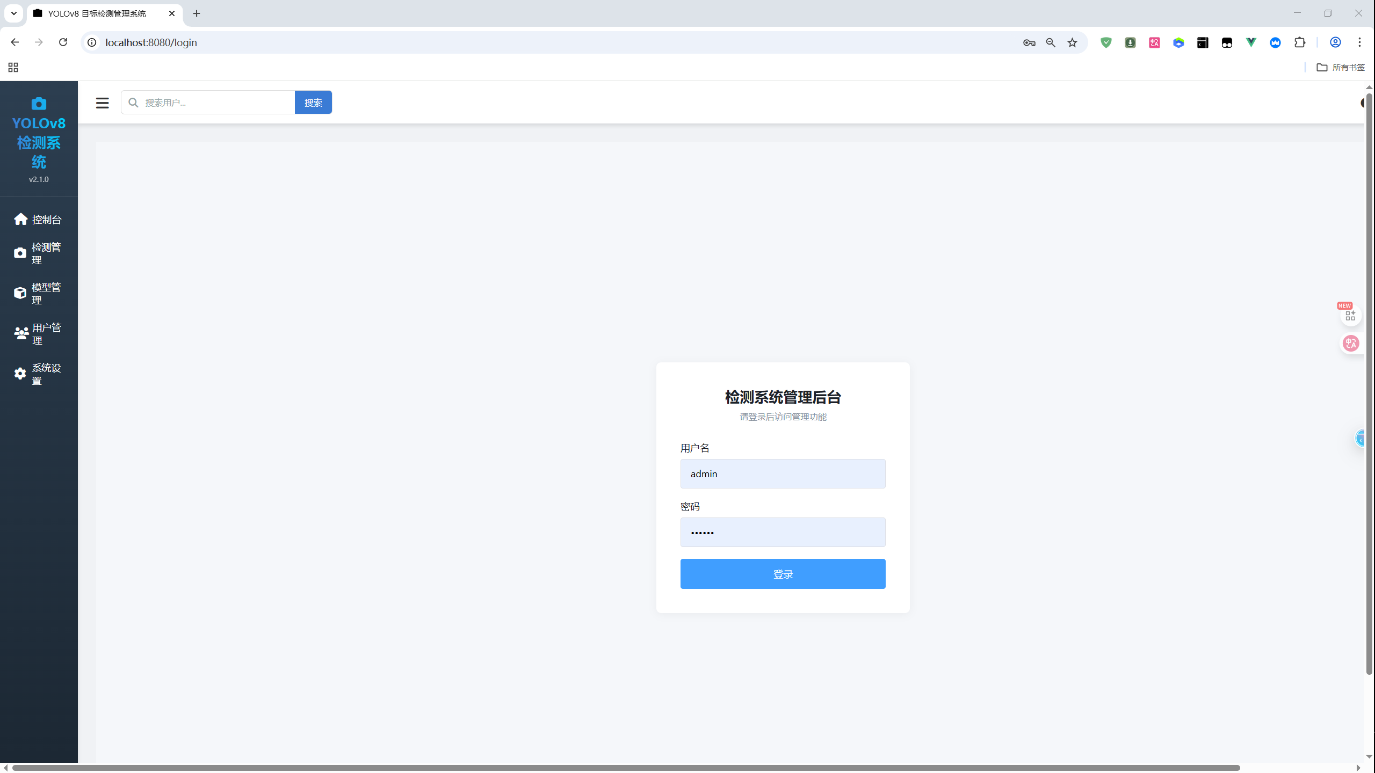Screen dimensions: 1375x773
Task: Open the 所有书签 bookmarks folder
Action: point(1341,67)
